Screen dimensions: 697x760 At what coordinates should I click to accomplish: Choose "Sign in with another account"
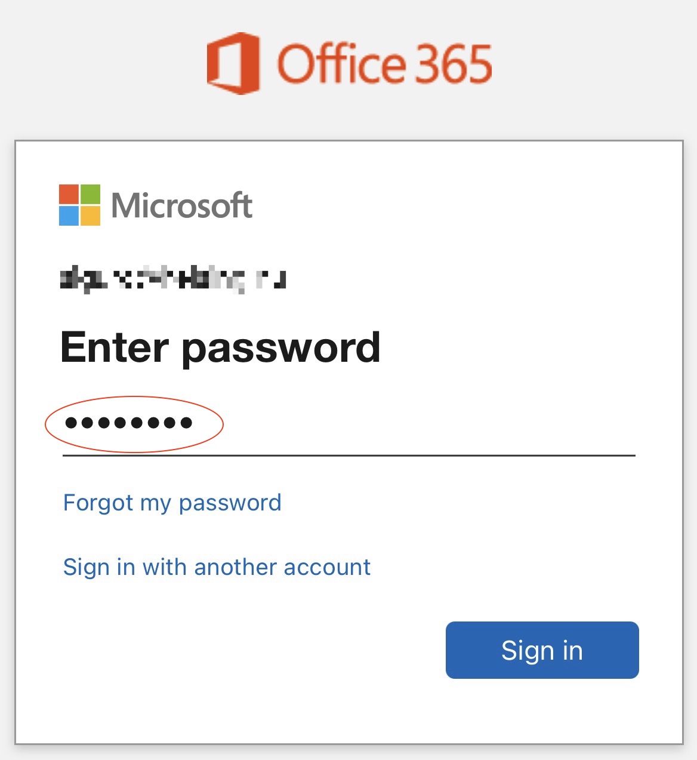tap(217, 567)
